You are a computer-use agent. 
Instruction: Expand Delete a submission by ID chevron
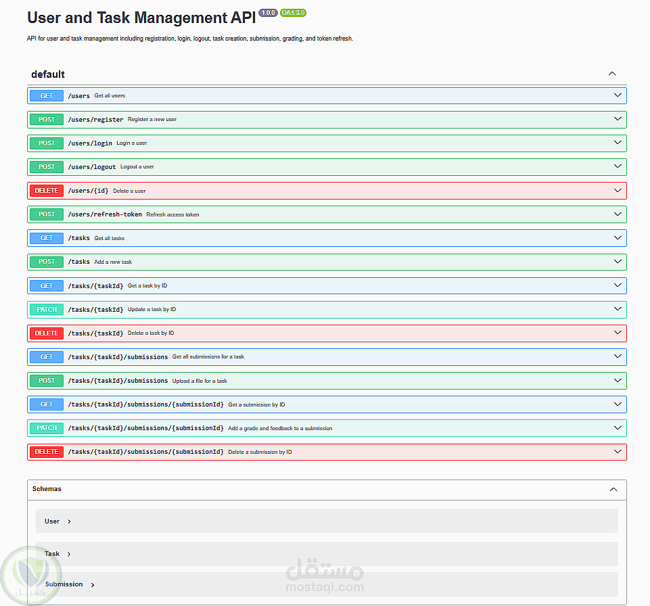pyautogui.click(x=618, y=451)
